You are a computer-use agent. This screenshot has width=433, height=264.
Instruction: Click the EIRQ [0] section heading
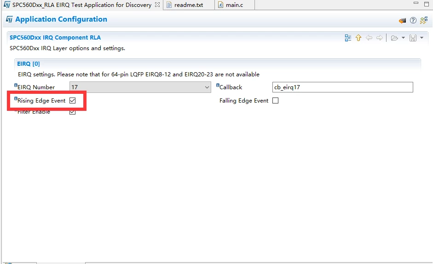pos(29,64)
